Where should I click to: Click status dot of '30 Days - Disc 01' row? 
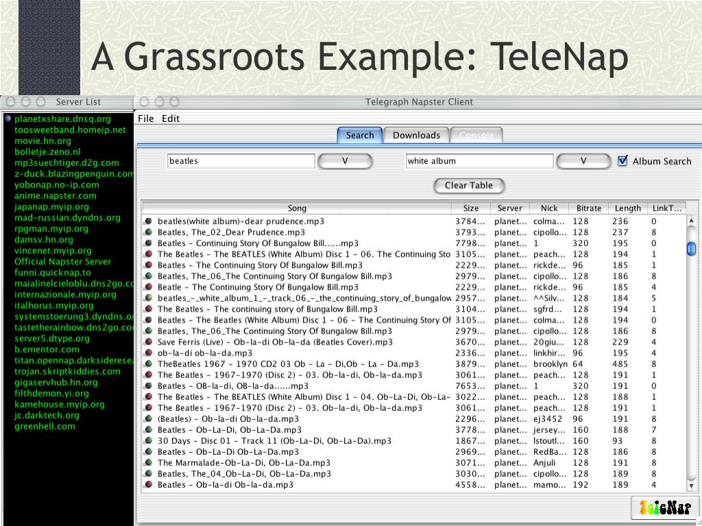pyautogui.click(x=148, y=440)
